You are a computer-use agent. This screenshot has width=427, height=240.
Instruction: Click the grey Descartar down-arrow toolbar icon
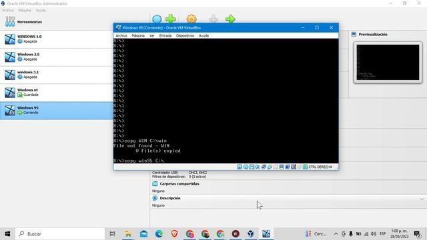213,19
